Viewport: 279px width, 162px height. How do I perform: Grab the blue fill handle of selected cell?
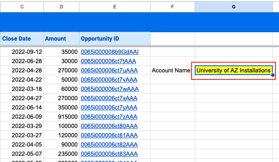pyautogui.click(x=273, y=75)
